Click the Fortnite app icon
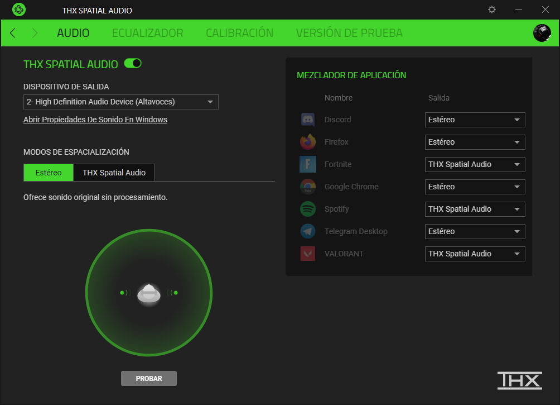Viewport: 560px width, 405px height. coord(308,164)
